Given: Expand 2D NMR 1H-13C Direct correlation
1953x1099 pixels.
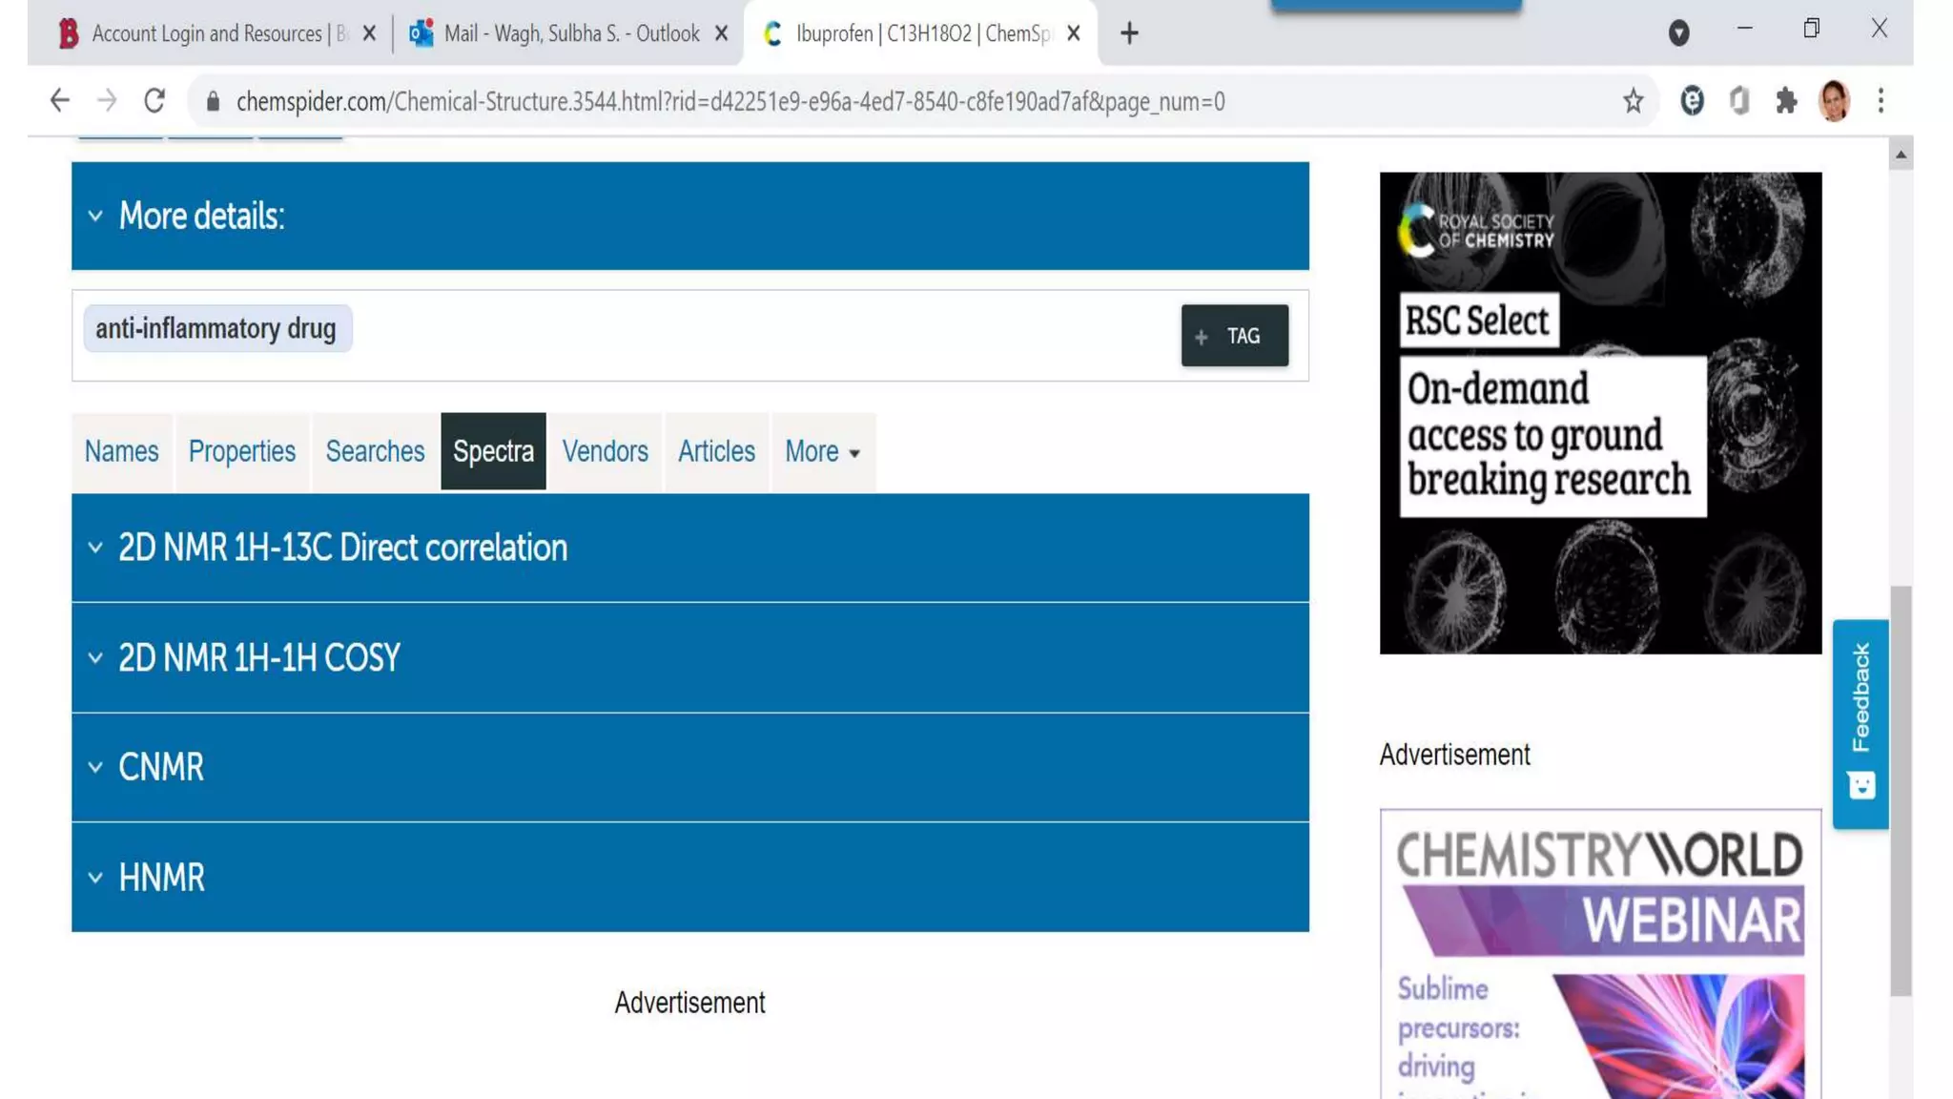Looking at the screenshot, I should click(x=342, y=548).
